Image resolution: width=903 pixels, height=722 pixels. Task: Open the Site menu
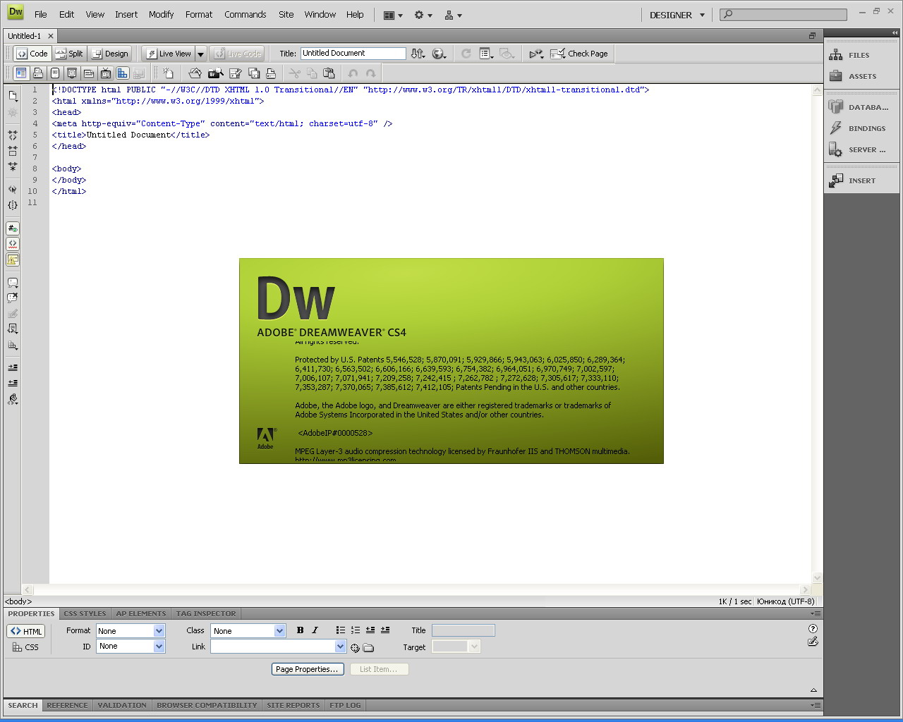point(286,14)
